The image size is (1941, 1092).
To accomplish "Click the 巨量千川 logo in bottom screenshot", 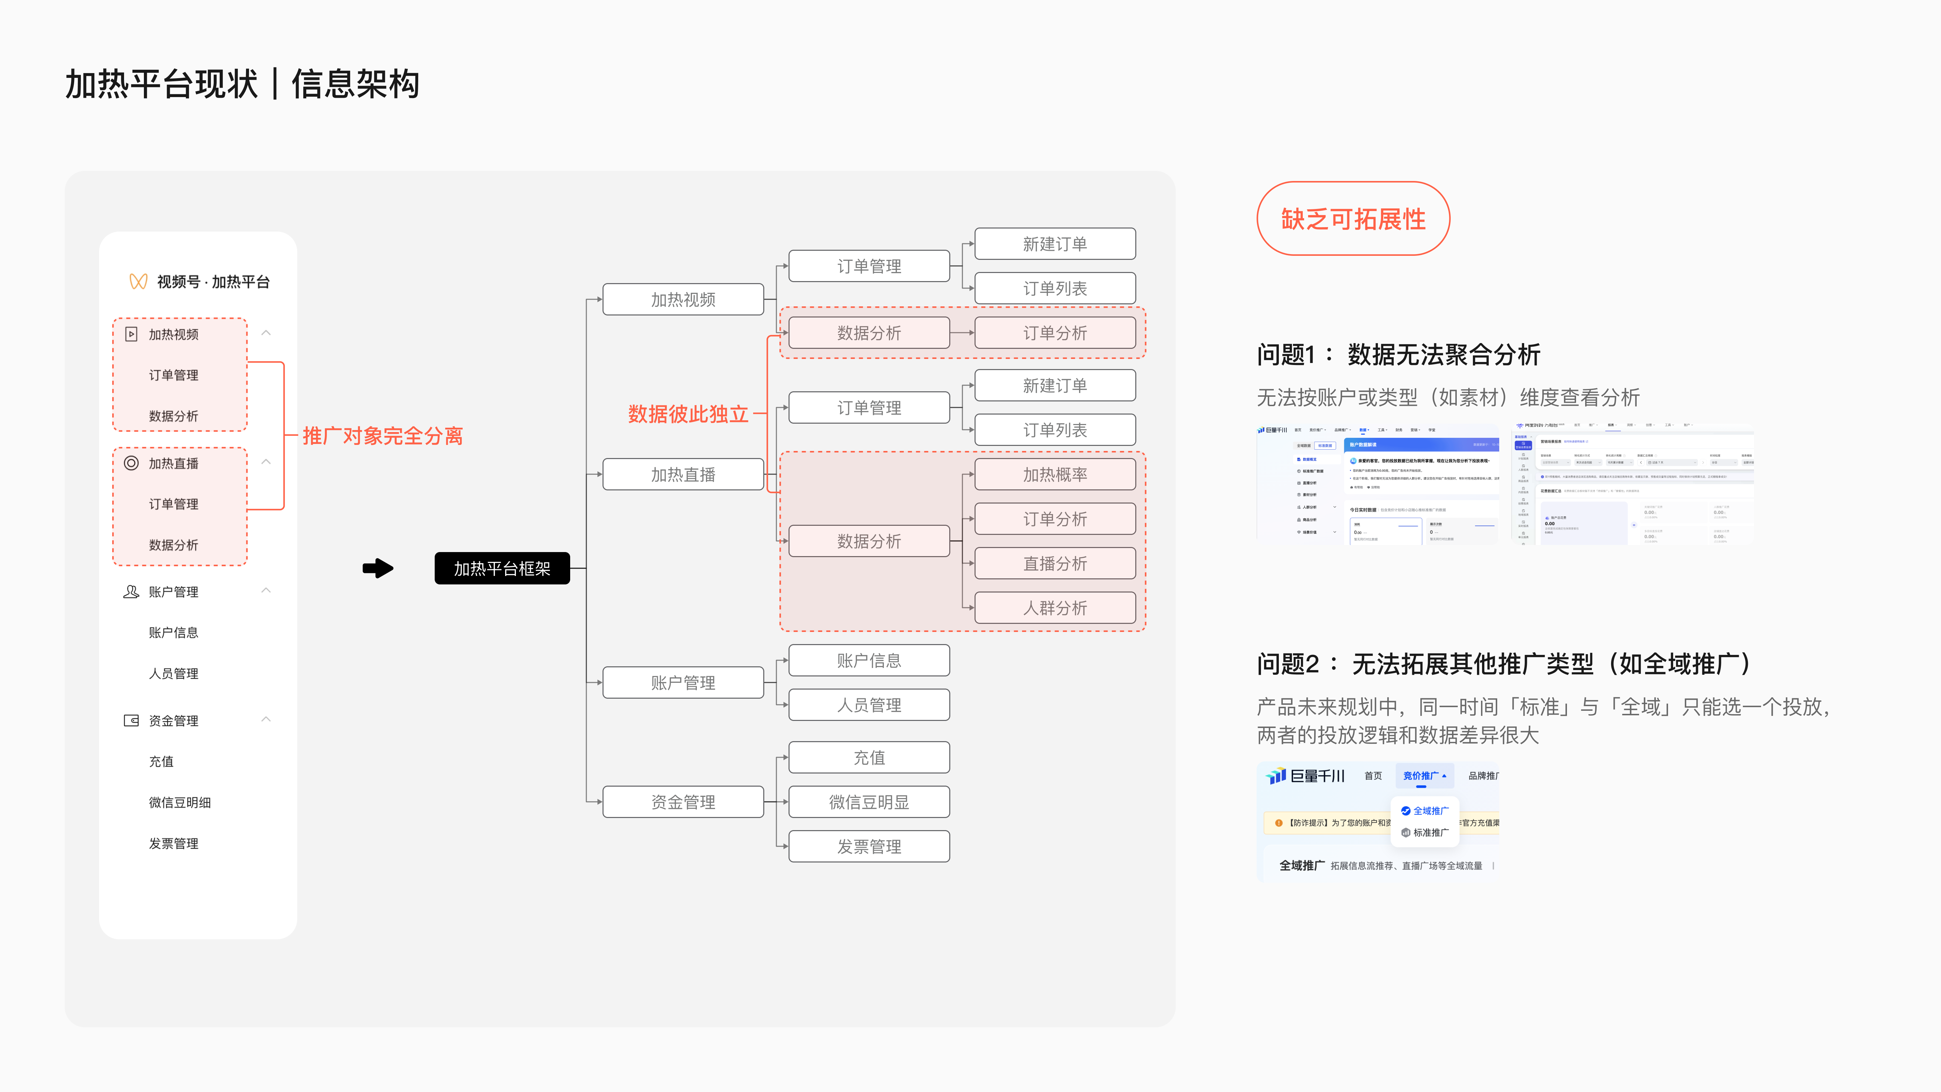I will coord(1306,776).
